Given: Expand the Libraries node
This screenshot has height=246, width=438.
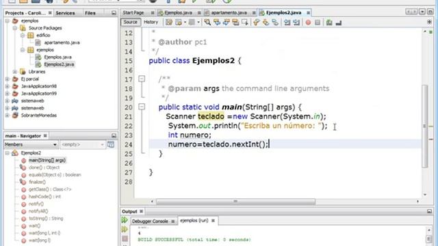Looking at the screenshot, I should click(x=15, y=72).
